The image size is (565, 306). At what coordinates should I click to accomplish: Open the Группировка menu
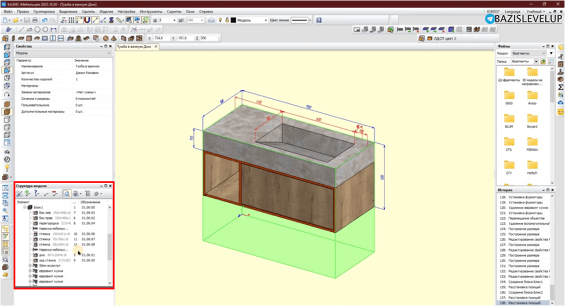pyautogui.click(x=44, y=12)
